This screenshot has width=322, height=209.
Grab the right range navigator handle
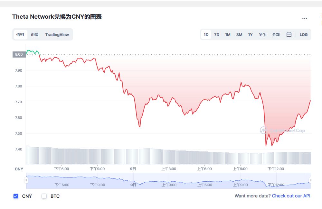(x=310, y=180)
